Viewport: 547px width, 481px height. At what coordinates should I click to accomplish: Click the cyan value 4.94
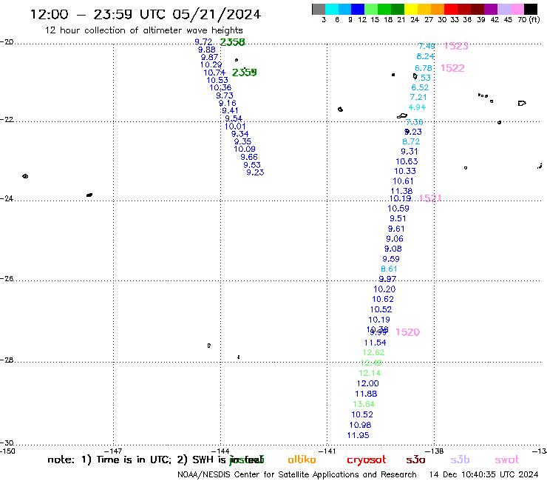(x=417, y=107)
